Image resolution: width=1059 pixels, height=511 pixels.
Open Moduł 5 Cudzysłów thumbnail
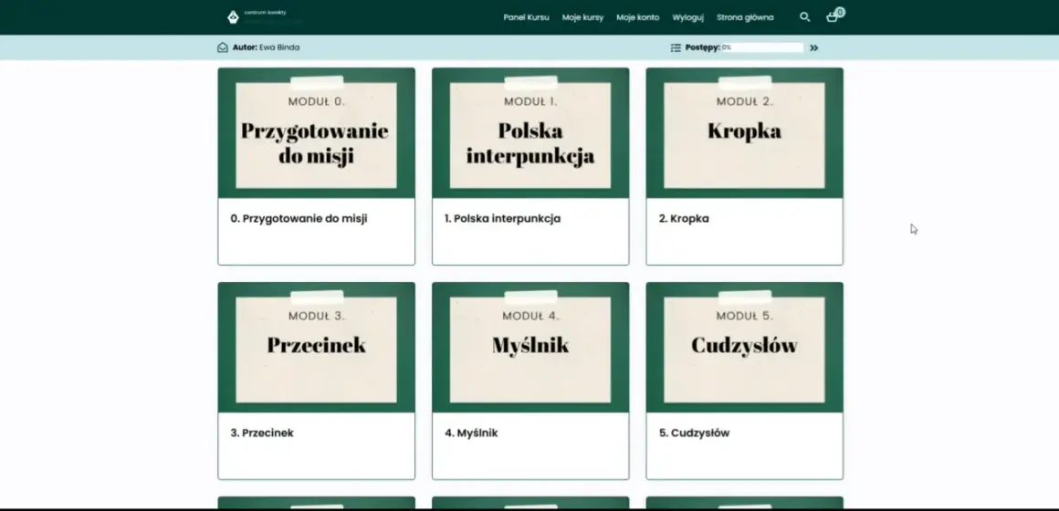pos(744,347)
